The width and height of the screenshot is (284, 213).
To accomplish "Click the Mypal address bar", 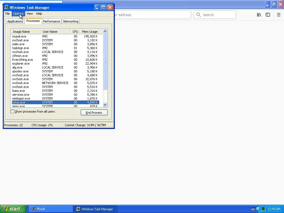I will pos(152,15).
